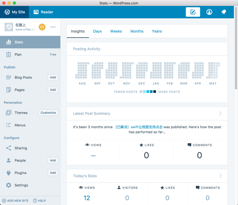This screenshot has width=238, height=205.
Task: Click today's Visitors count
Action: click(127, 198)
